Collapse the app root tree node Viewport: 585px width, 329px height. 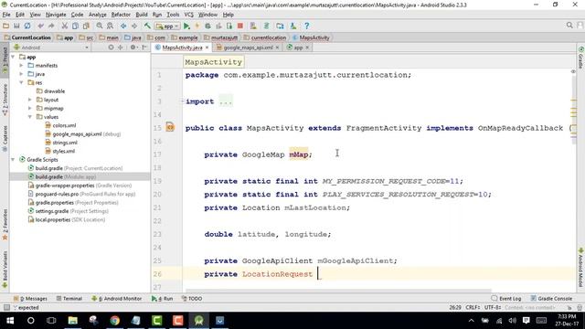pyautogui.click(x=13, y=57)
